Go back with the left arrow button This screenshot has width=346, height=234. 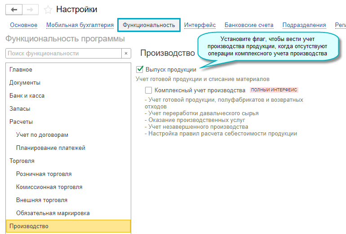(14, 10)
